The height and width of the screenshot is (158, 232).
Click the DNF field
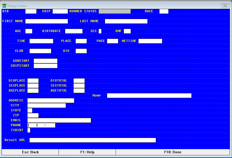(127, 31)
